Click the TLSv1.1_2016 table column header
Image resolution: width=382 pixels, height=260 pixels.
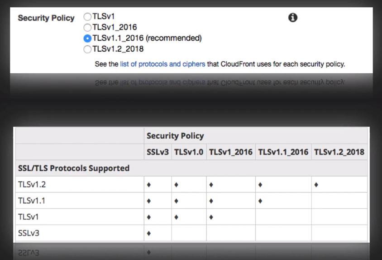pyautogui.click(x=283, y=152)
